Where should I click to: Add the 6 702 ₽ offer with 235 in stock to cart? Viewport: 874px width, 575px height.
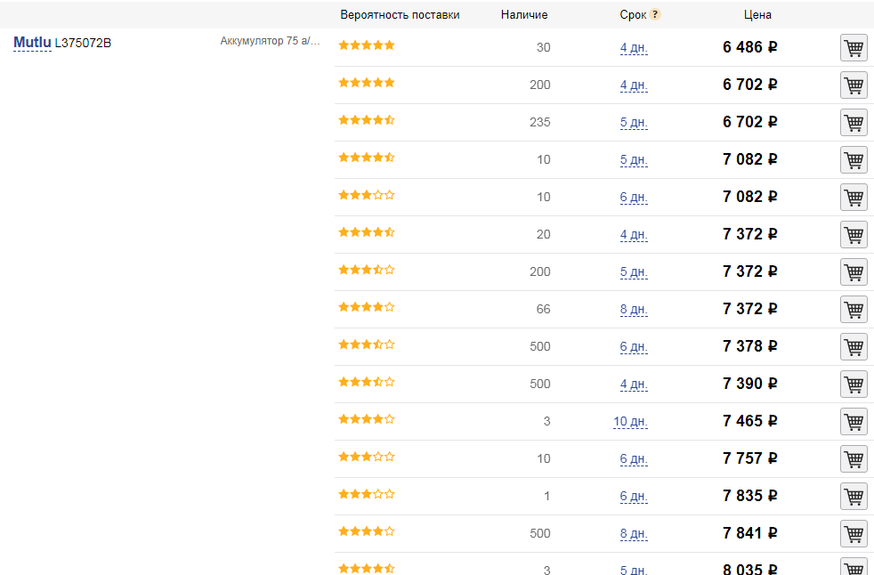coord(854,123)
